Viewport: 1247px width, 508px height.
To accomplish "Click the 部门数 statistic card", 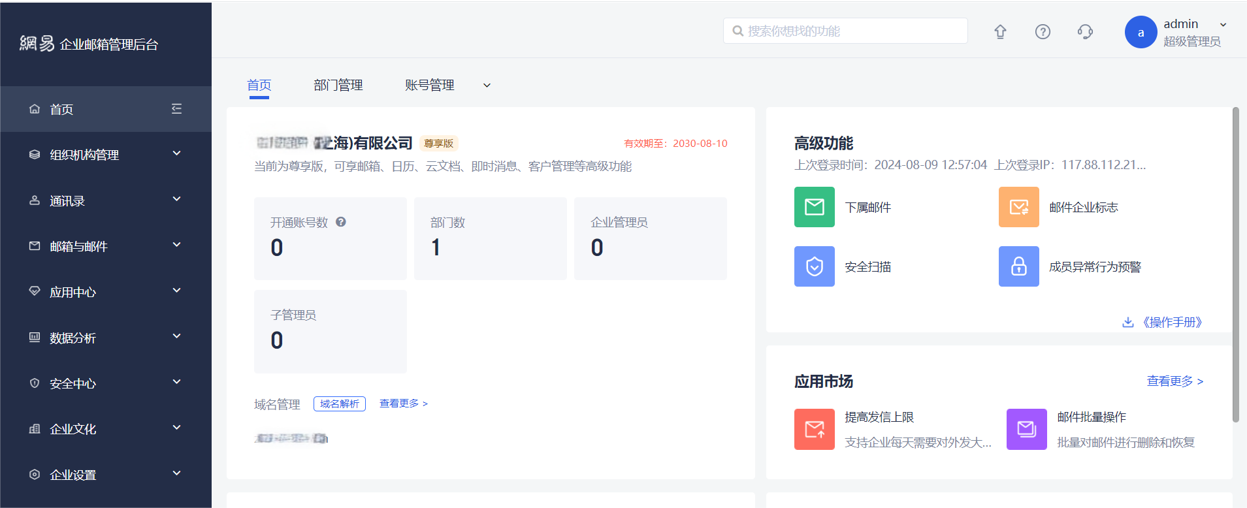I will 491,238.
